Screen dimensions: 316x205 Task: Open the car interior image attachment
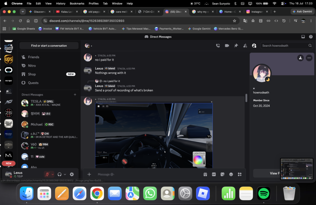pos(154,135)
